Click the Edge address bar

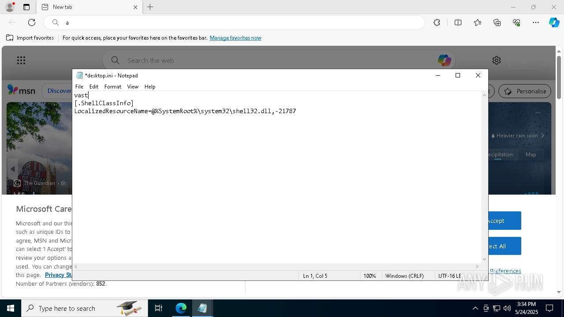(234, 22)
